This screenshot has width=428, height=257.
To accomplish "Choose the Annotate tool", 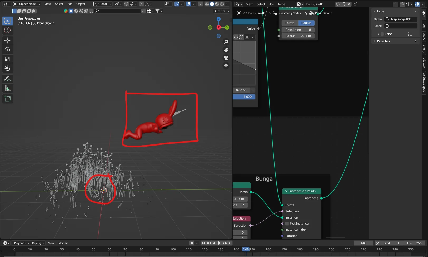I will tap(7, 79).
